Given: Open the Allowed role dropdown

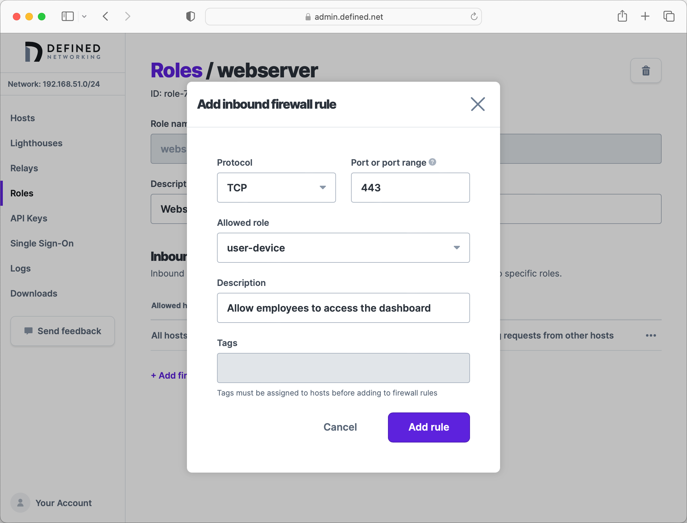Looking at the screenshot, I should pos(343,248).
